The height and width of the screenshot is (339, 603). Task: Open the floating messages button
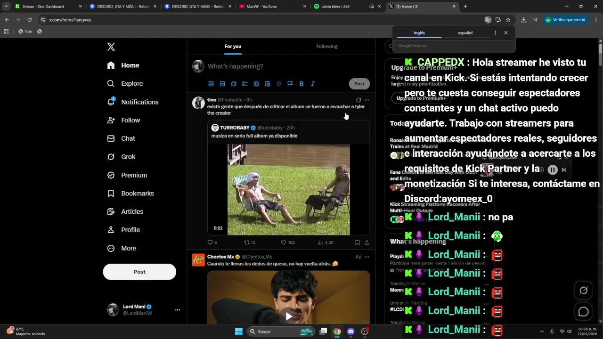[x=584, y=312]
